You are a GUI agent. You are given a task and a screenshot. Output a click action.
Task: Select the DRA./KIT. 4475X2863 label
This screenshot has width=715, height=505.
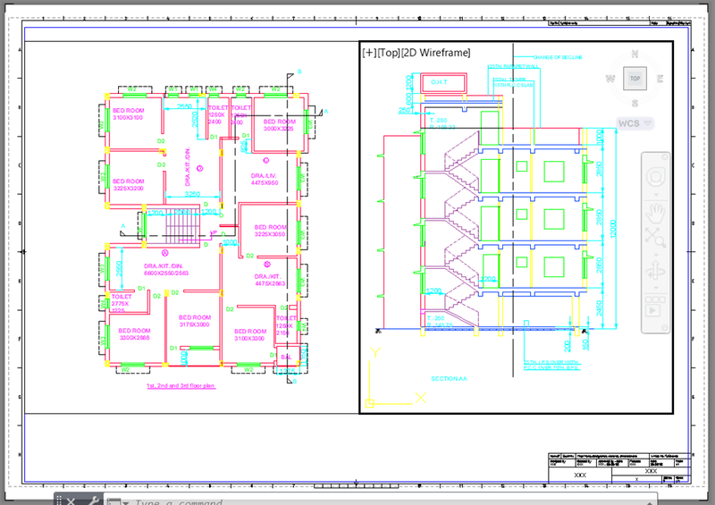click(270, 280)
